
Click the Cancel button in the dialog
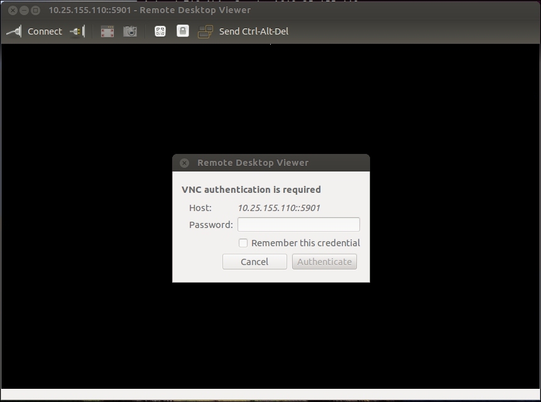(x=254, y=261)
